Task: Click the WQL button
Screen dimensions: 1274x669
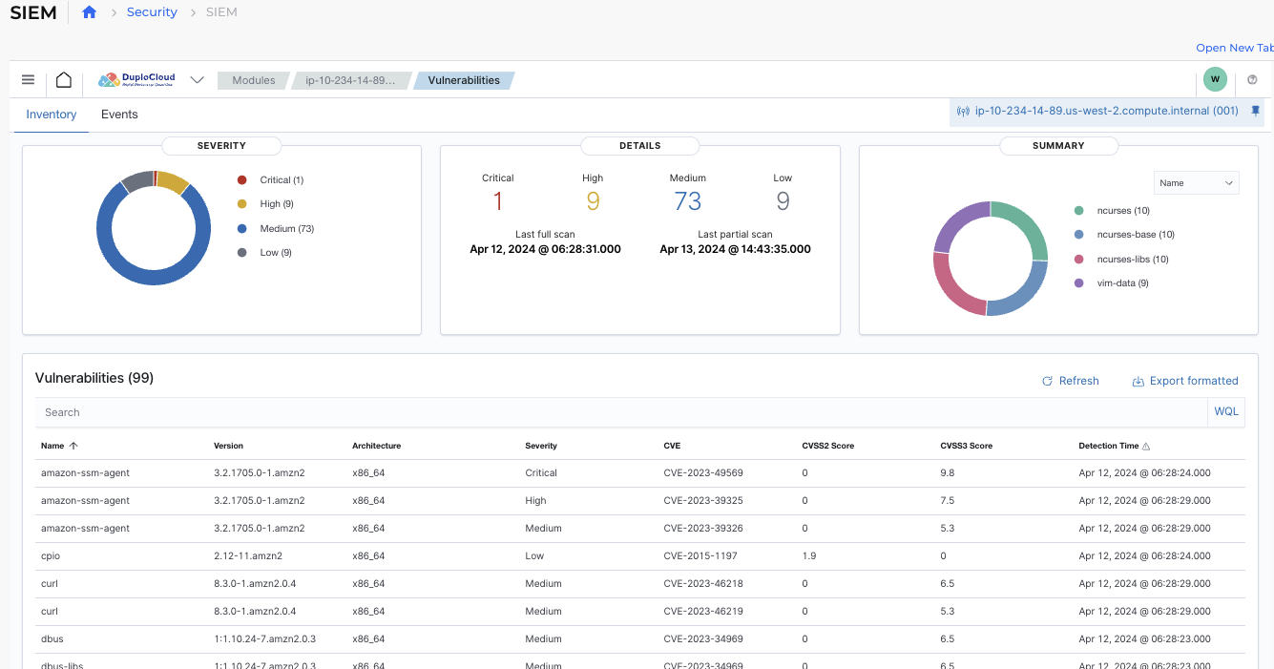Action: tap(1226, 412)
